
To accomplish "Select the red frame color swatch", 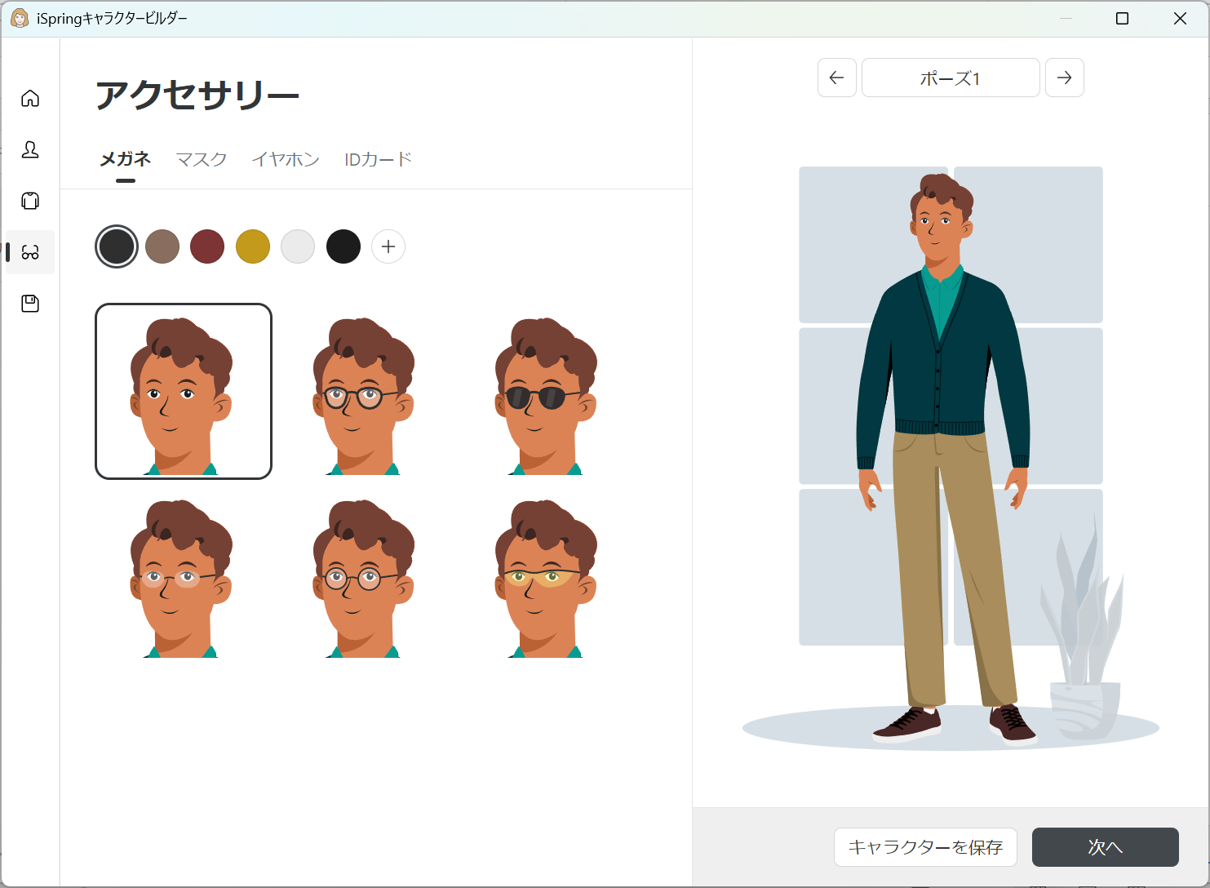I will point(207,246).
